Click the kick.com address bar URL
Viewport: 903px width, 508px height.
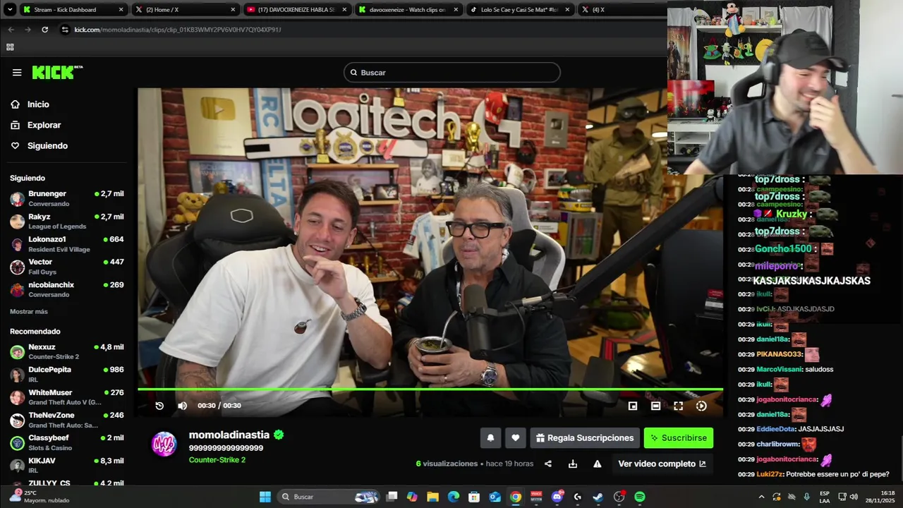tap(178, 30)
